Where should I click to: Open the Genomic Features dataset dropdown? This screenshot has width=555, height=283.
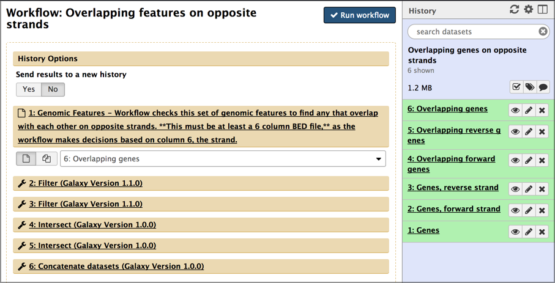223,159
